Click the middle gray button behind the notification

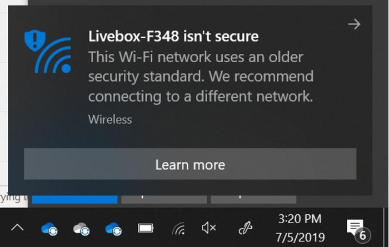point(164,199)
